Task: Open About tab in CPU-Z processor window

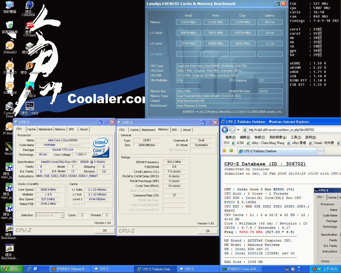Action: point(84,129)
